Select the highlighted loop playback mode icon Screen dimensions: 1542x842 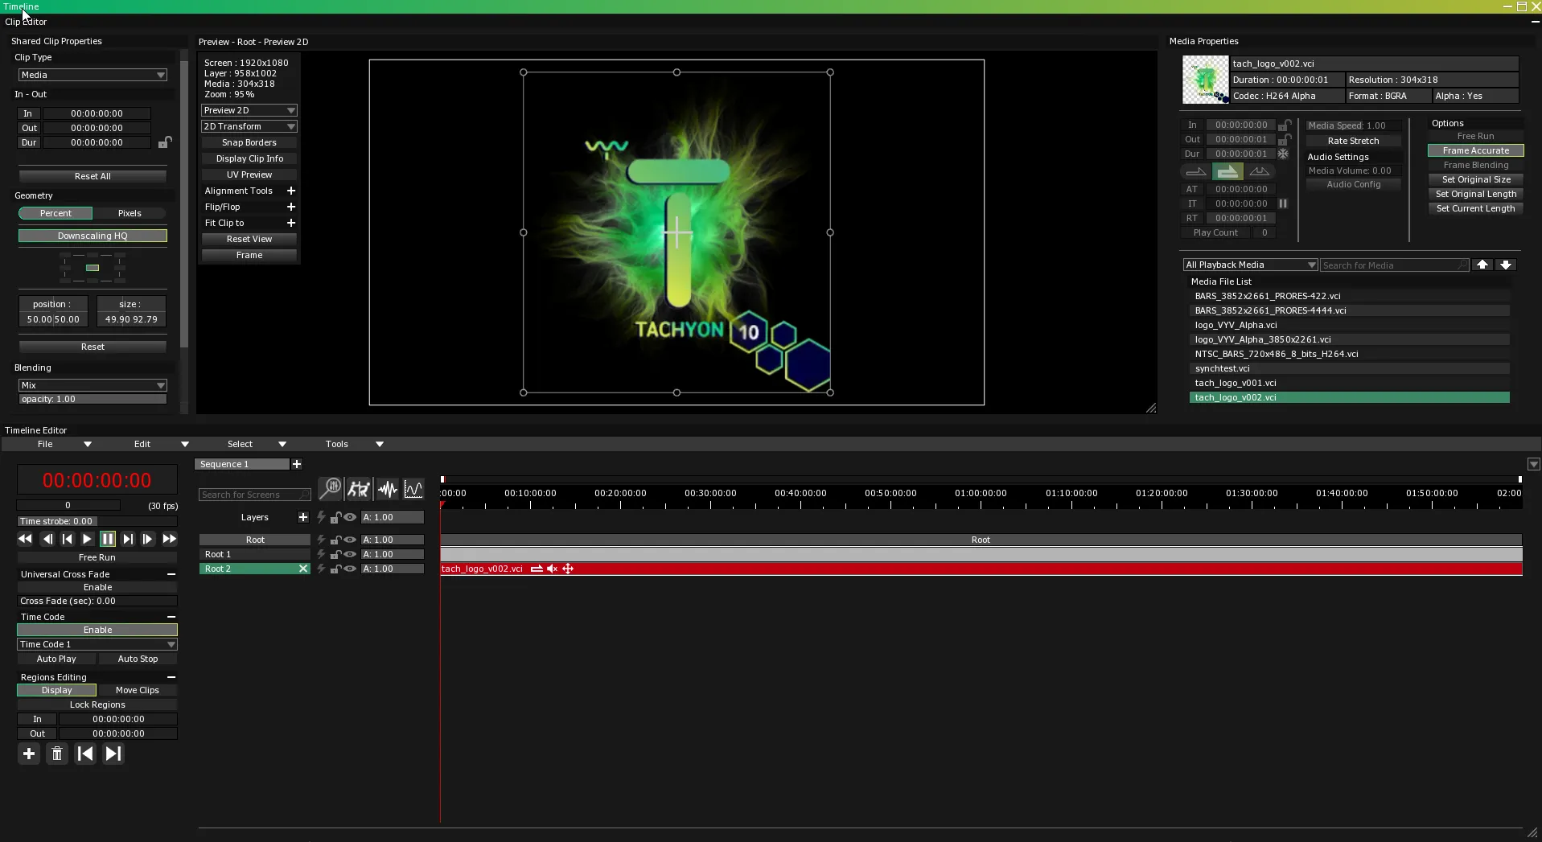[1227, 171]
